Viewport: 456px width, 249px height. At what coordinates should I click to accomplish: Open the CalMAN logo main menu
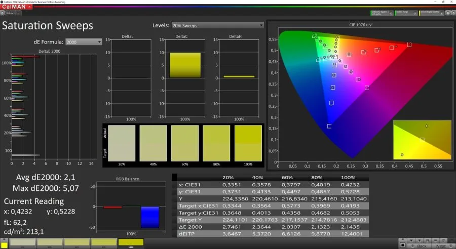15,7
